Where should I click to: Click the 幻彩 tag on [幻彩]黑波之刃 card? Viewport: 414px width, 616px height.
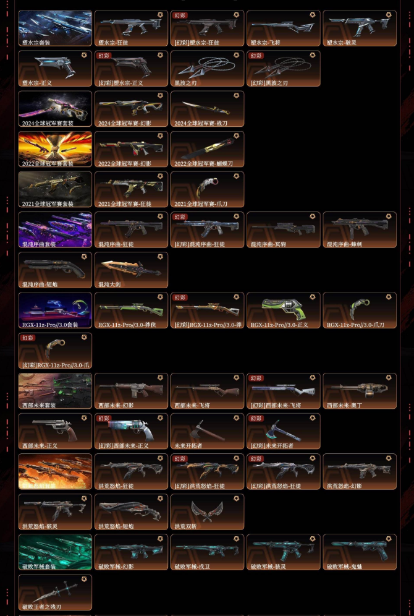coord(256,56)
